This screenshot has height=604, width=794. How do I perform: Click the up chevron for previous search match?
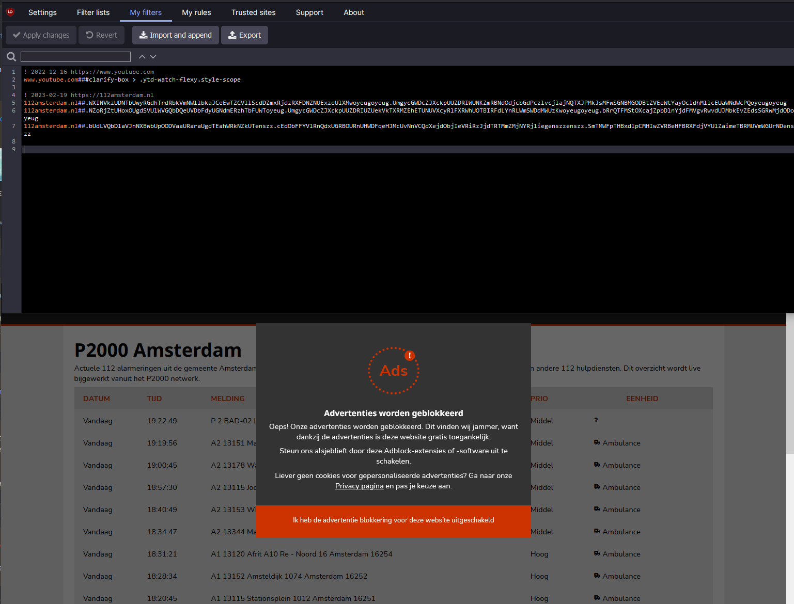pyautogui.click(x=142, y=56)
